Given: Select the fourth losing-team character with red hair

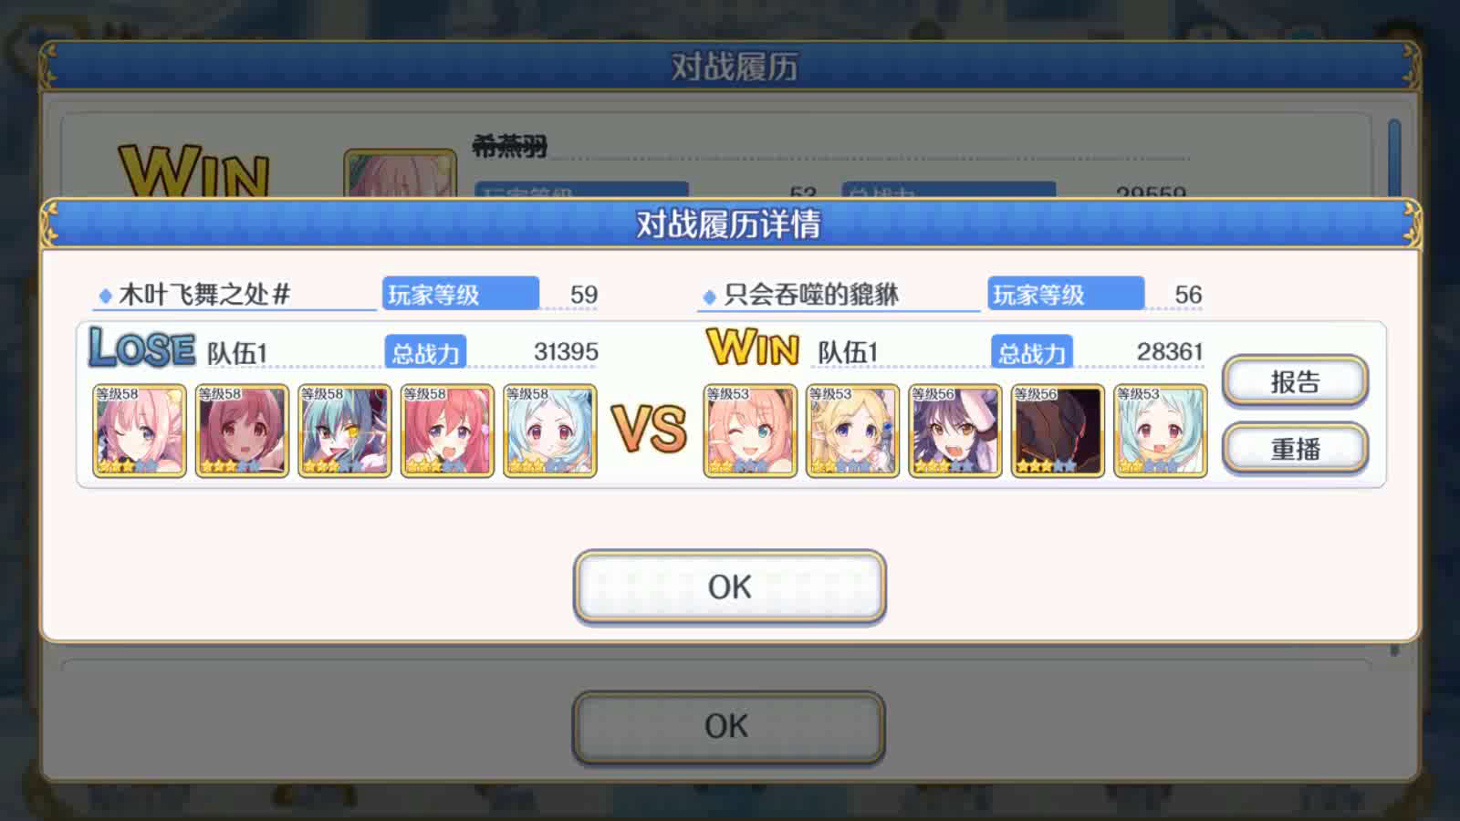Looking at the screenshot, I should (x=447, y=431).
